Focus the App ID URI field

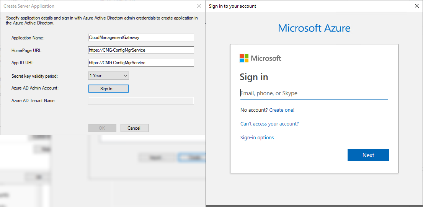click(x=141, y=62)
